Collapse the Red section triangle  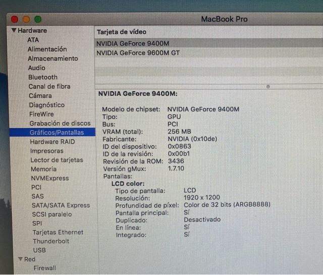point(20,259)
